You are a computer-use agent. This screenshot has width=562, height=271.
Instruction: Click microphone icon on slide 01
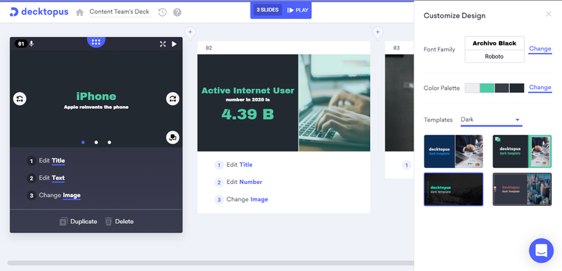[32, 43]
